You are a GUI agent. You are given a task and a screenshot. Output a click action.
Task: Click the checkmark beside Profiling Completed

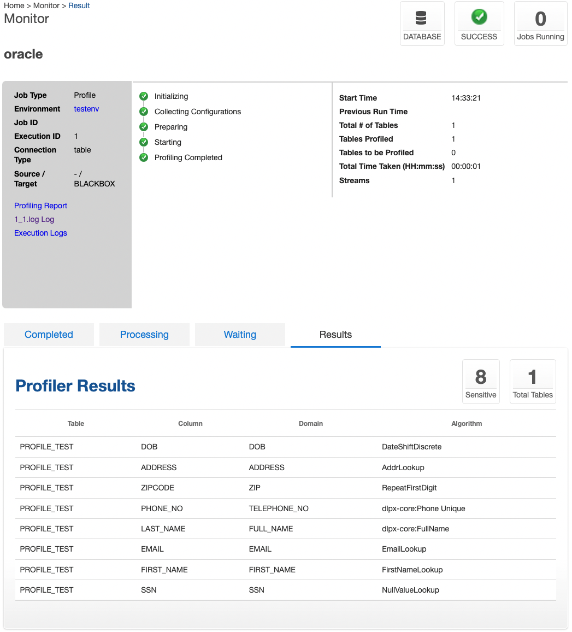[144, 157]
